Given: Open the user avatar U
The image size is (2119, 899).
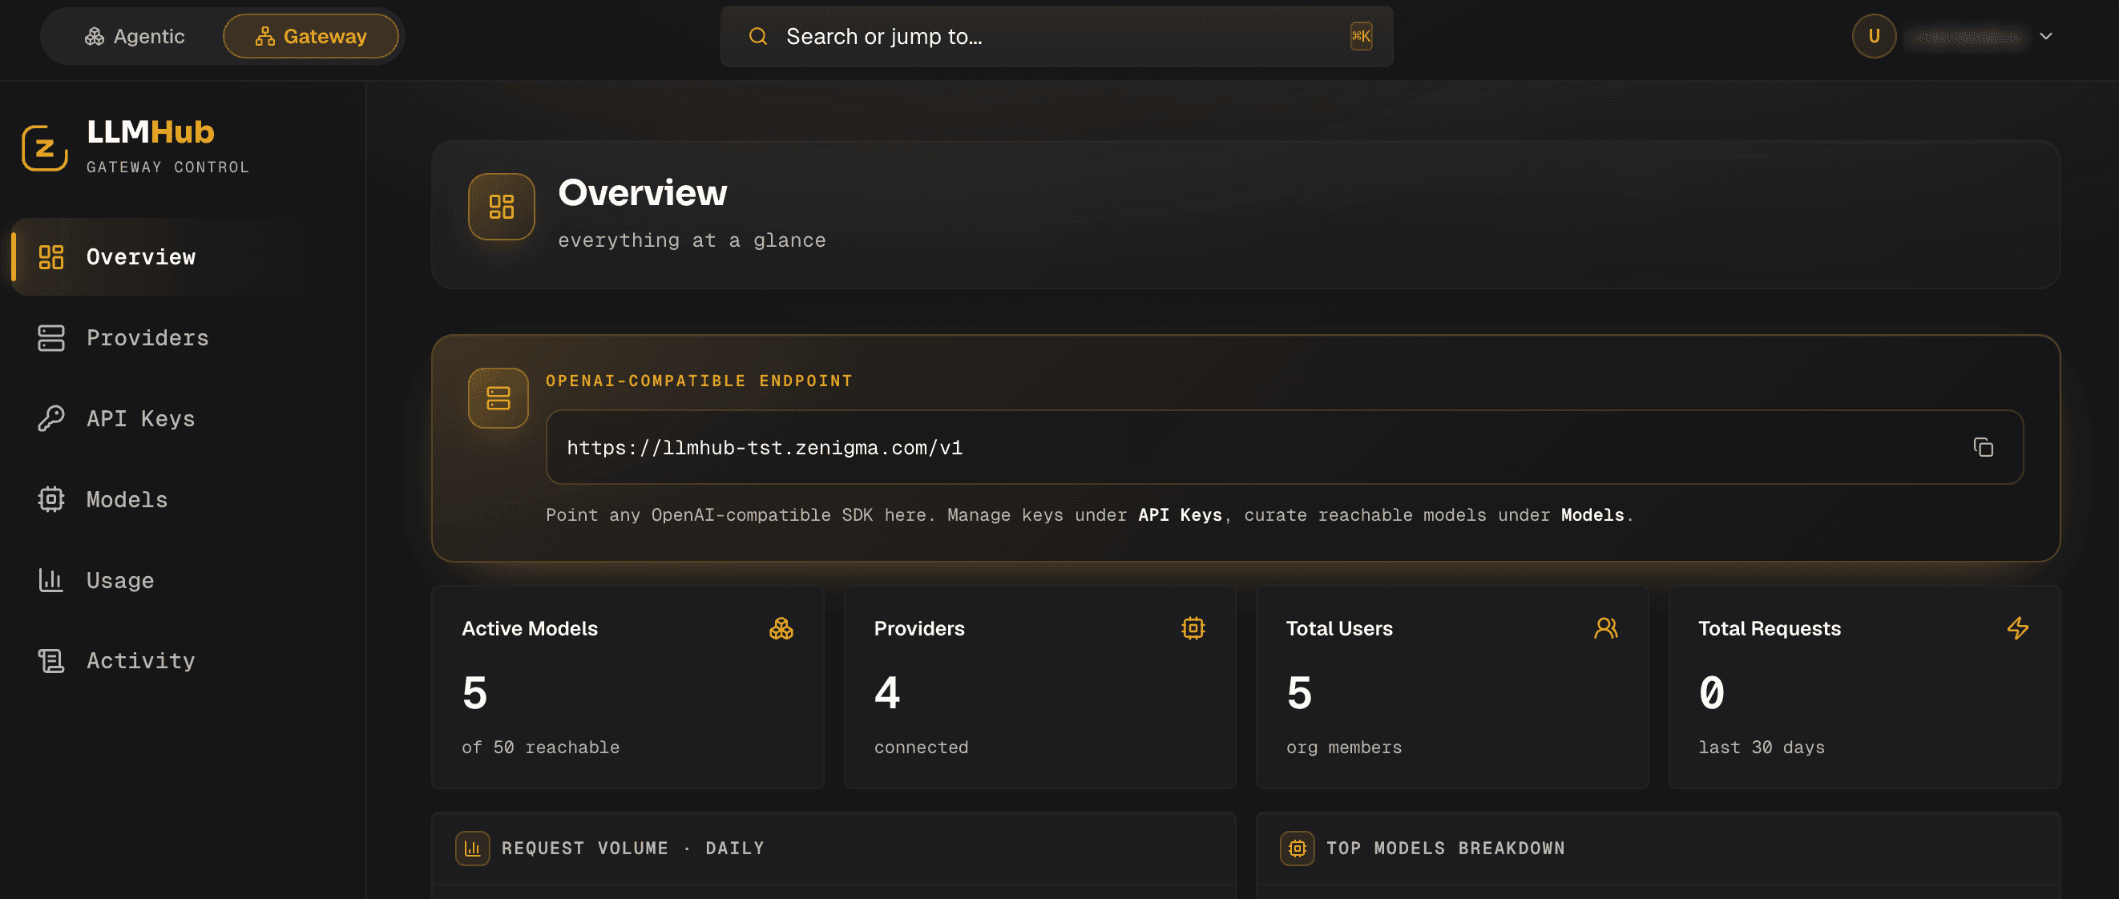Looking at the screenshot, I should [1873, 36].
